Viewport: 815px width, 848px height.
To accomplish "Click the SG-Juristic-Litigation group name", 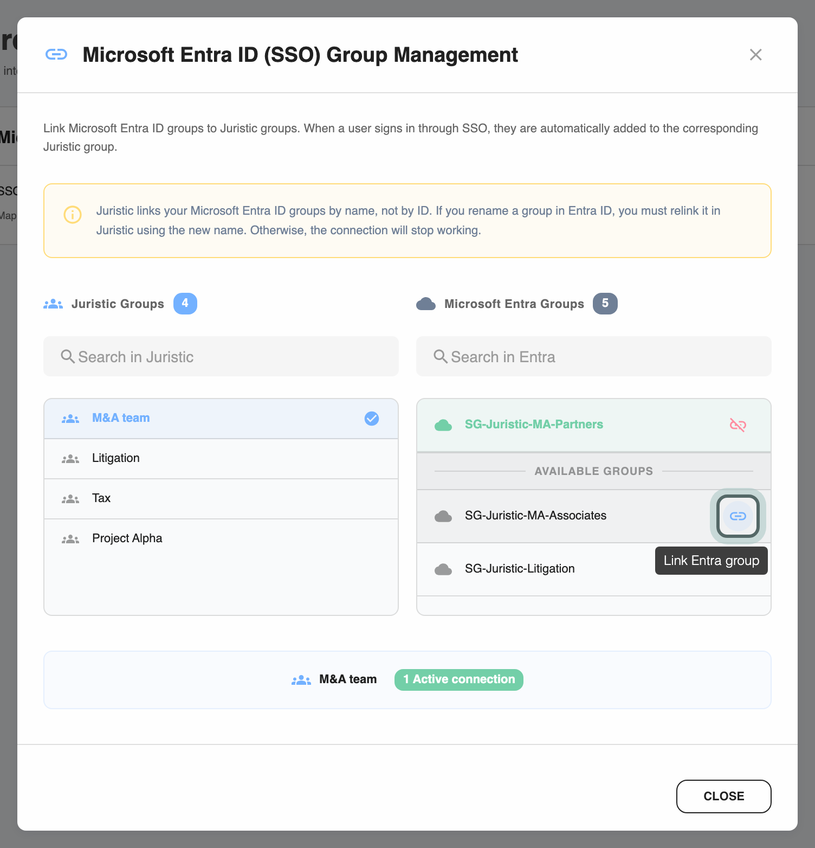I will pos(520,569).
